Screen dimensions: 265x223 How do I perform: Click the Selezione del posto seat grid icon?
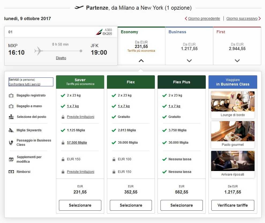pos(11,117)
